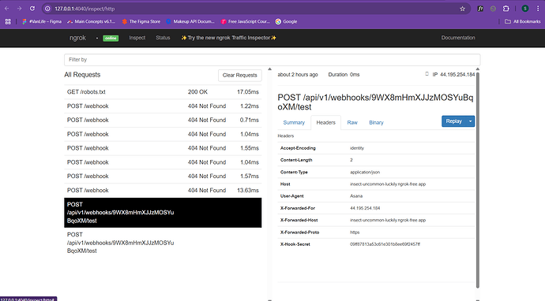Open the profile avatar icon

coord(525,9)
